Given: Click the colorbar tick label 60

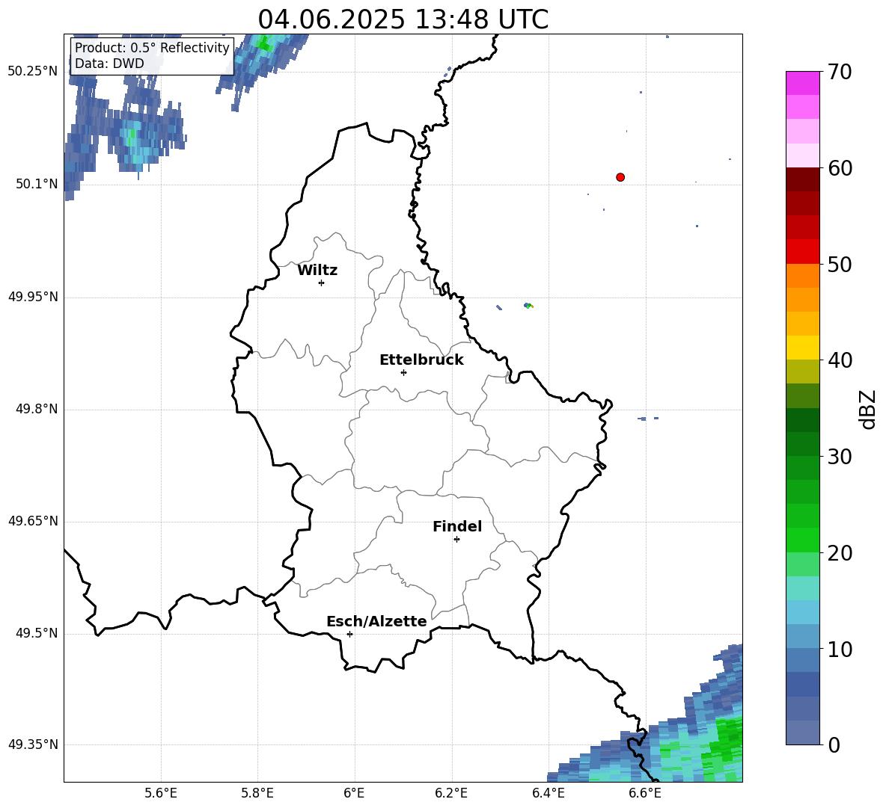Looking at the screenshot, I should (840, 168).
